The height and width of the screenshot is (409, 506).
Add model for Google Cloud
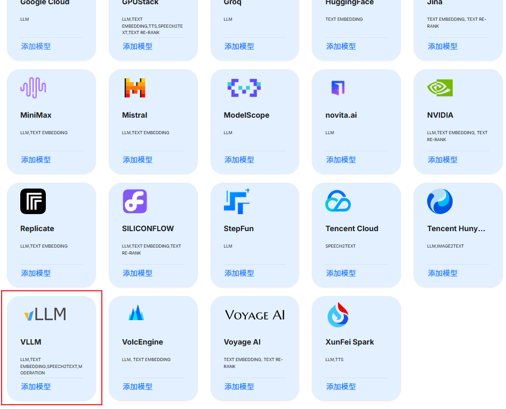[36, 46]
